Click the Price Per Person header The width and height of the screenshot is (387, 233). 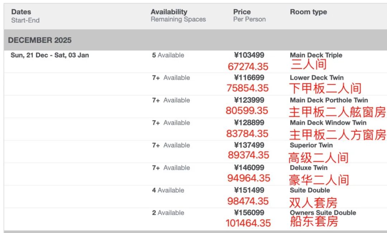pyautogui.click(x=242, y=12)
